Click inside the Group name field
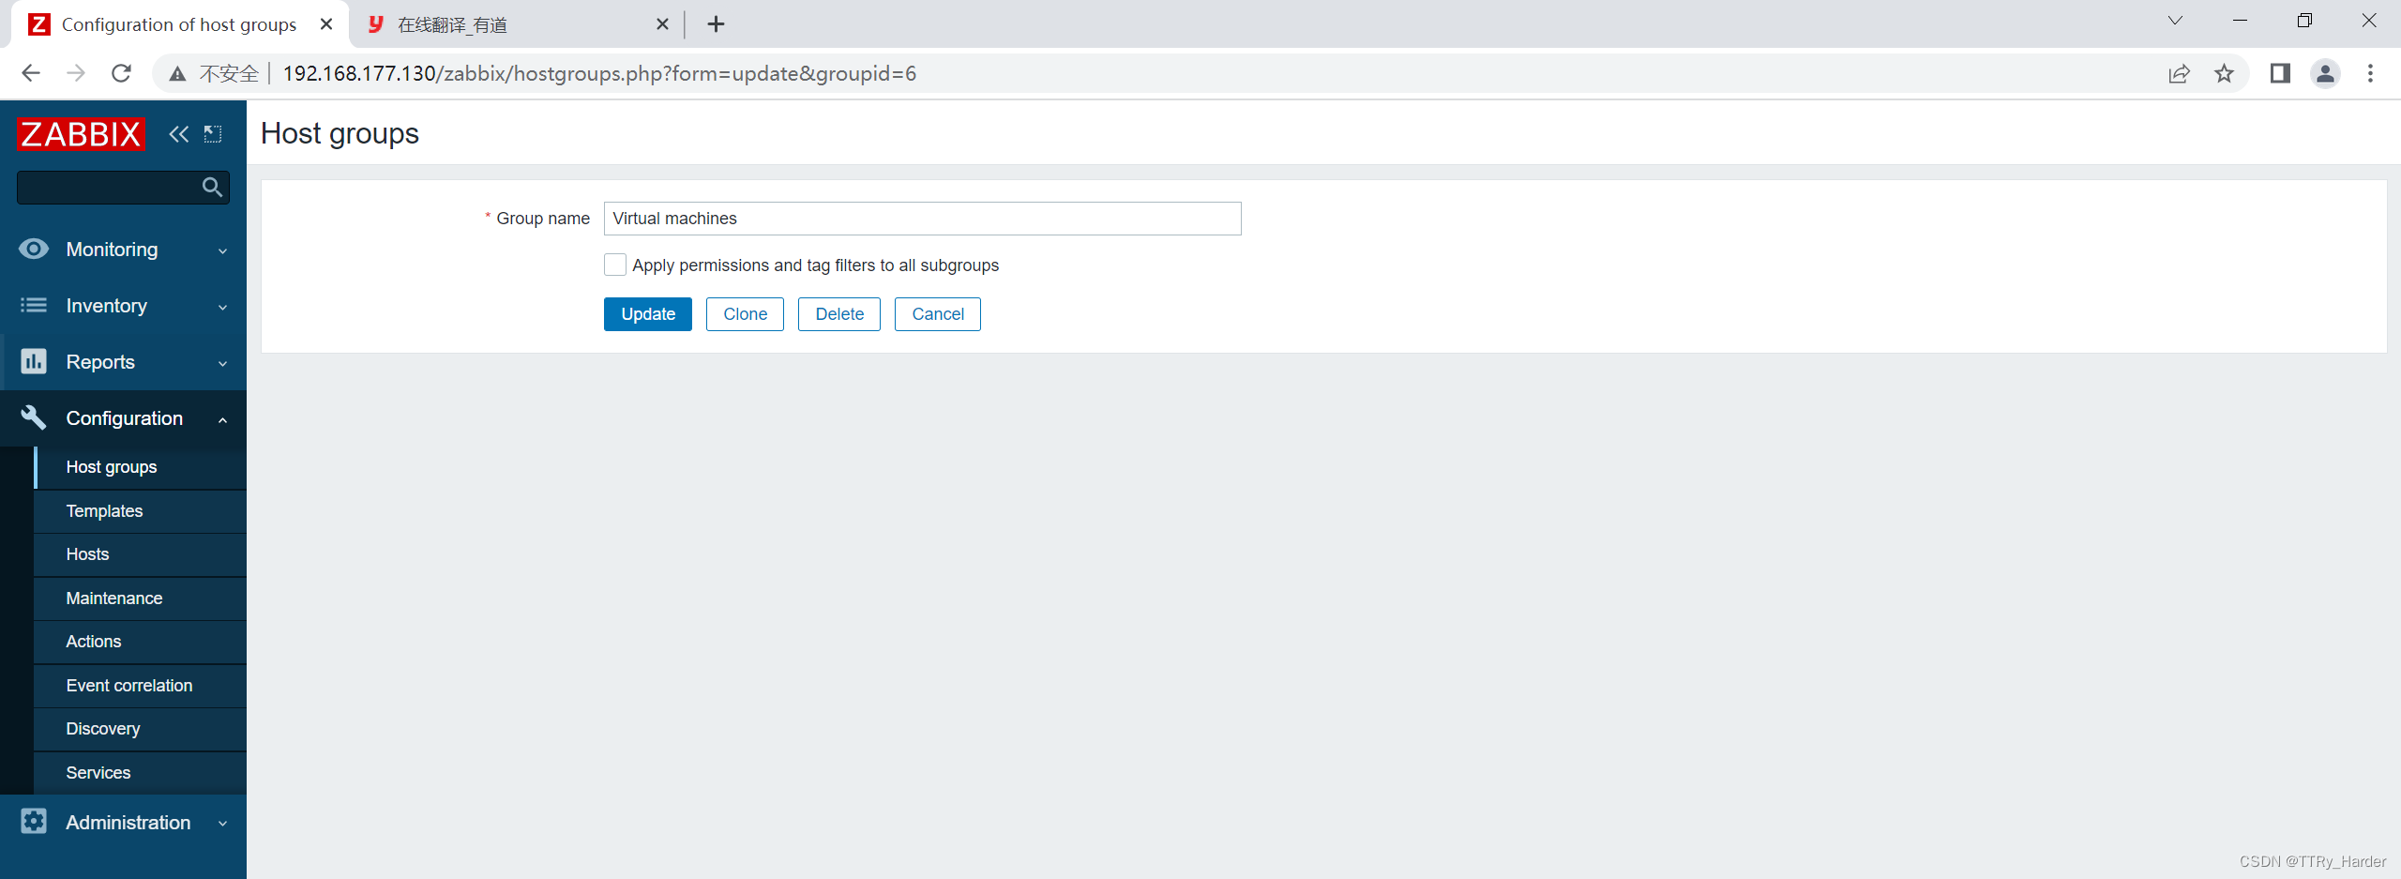 click(x=922, y=218)
